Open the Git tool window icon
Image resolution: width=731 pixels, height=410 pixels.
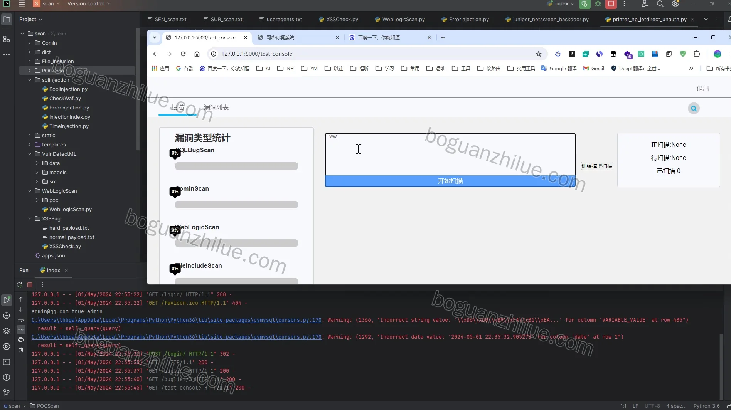tap(7, 392)
